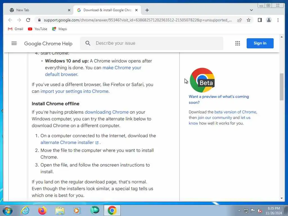
Task: Open beta version of Chrome link
Action: click(x=235, y=112)
